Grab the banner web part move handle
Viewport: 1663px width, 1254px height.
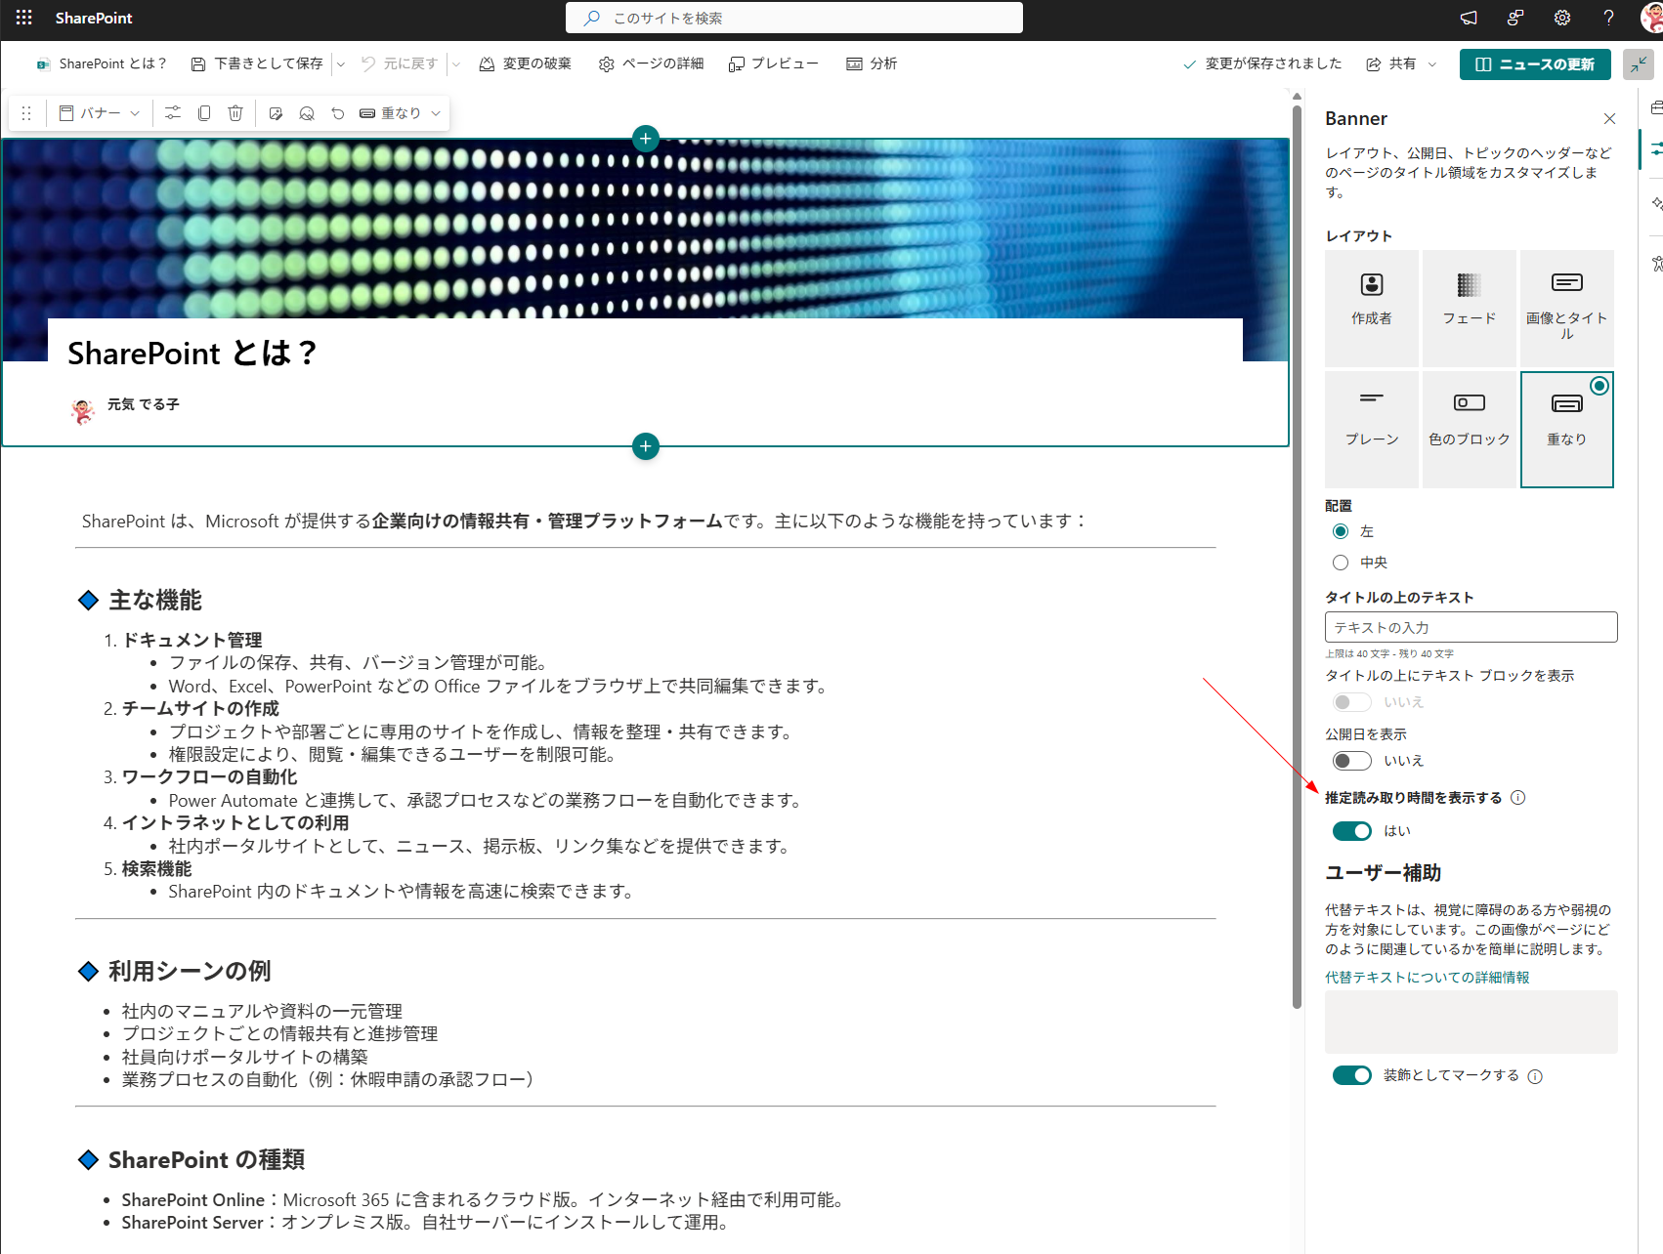pos(26,113)
